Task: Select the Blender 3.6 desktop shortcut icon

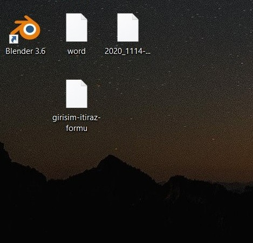Action: pyautogui.click(x=25, y=29)
